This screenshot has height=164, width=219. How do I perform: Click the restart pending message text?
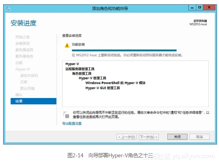pos(127,55)
